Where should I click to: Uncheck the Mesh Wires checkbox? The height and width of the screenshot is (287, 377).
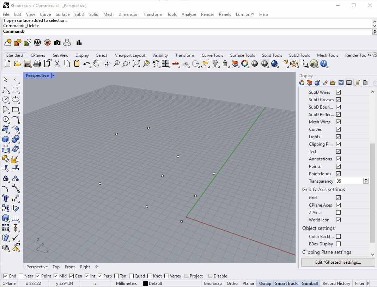point(338,122)
